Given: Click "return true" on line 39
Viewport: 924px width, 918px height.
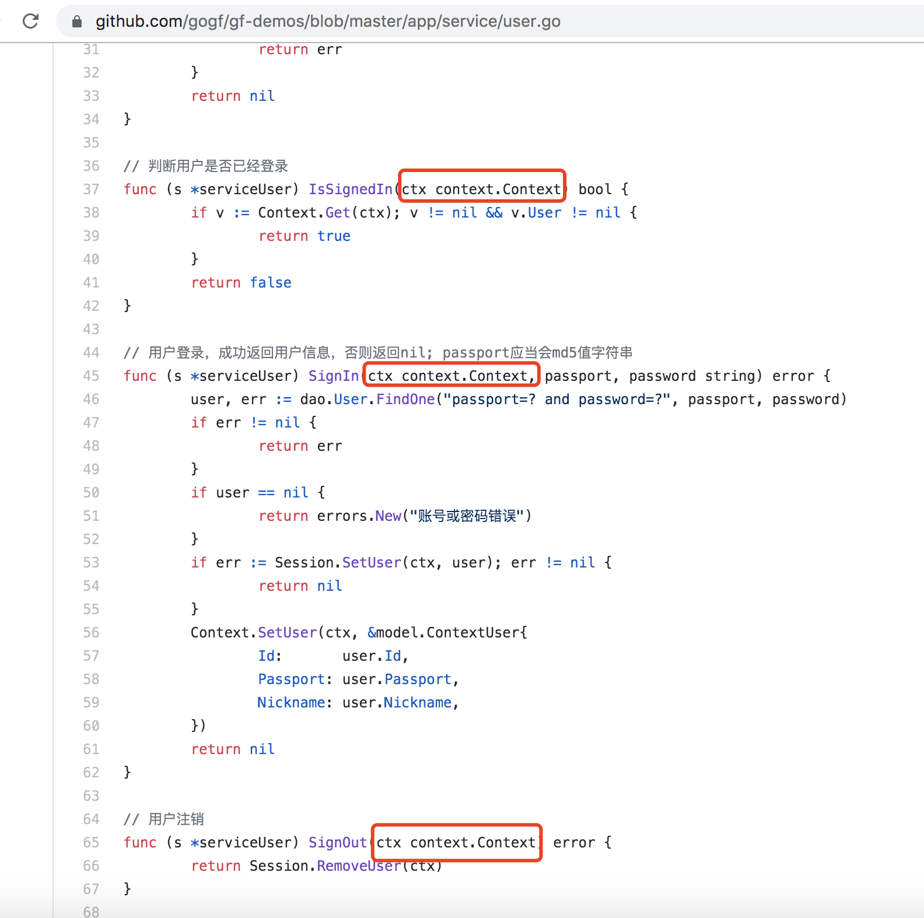Looking at the screenshot, I should coord(304,236).
